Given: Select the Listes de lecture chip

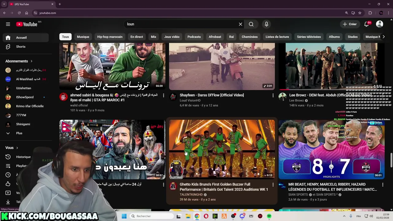Looking at the screenshot, I should 277,37.
